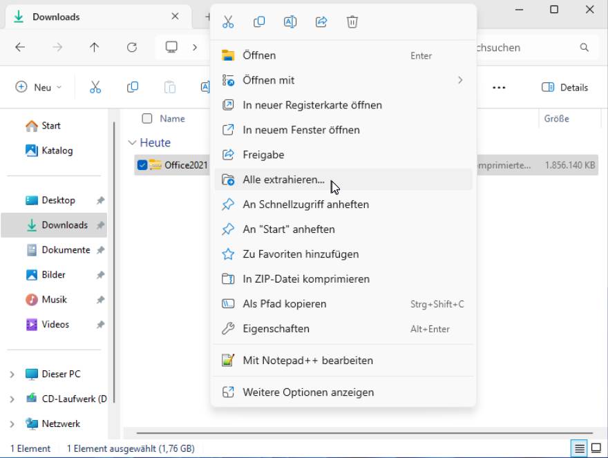
Task: Click the cut scissors icon in context menu
Action: tap(228, 21)
